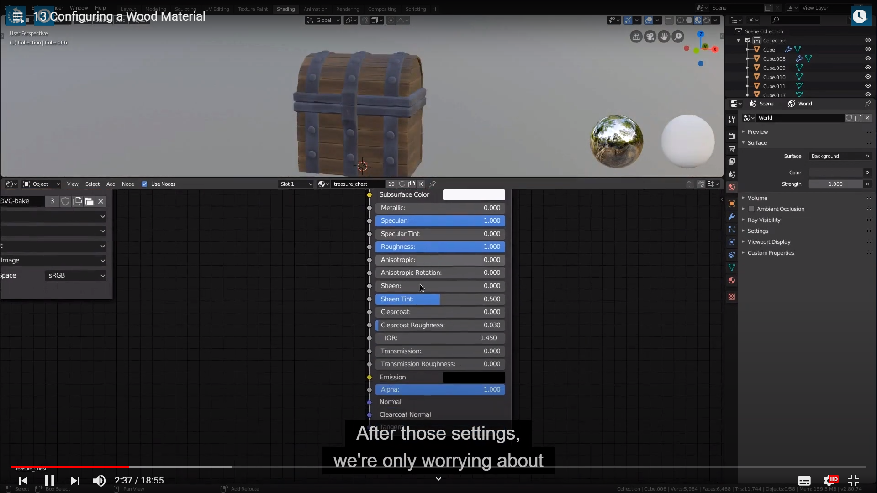Click the Subsurface Color white swatch

click(x=474, y=195)
